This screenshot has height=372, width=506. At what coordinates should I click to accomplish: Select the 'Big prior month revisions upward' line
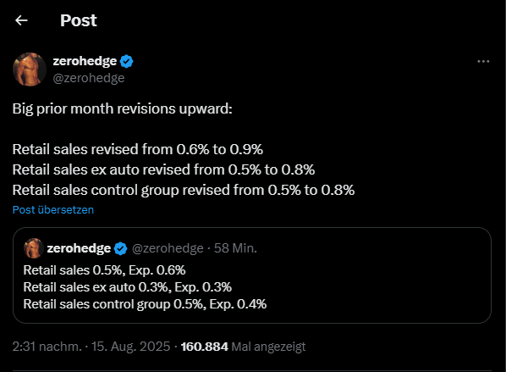click(x=123, y=109)
